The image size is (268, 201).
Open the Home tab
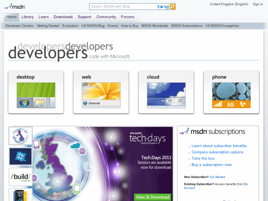[11, 17]
